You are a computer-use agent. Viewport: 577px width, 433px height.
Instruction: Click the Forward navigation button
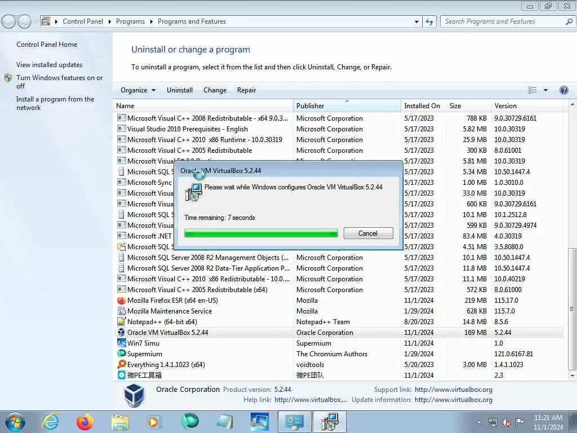click(x=24, y=22)
